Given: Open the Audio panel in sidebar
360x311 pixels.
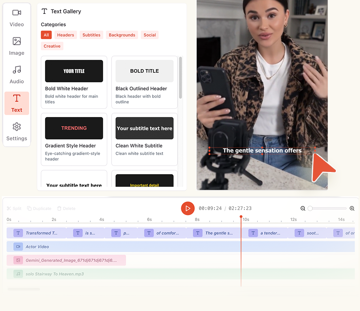Looking at the screenshot, I should (16, 75).
